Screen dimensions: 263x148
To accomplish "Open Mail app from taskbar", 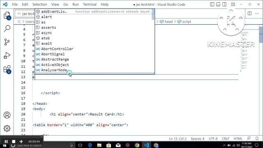I will pyautogui.click(x=118, y=145).
